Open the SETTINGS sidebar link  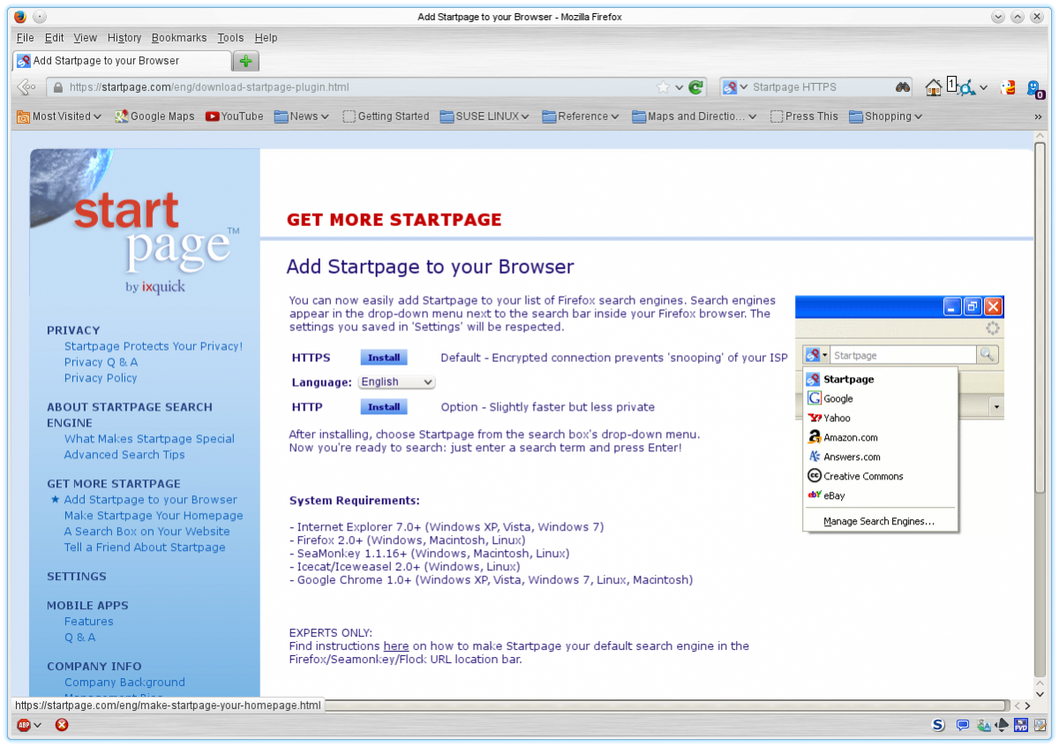click(77, 577)
